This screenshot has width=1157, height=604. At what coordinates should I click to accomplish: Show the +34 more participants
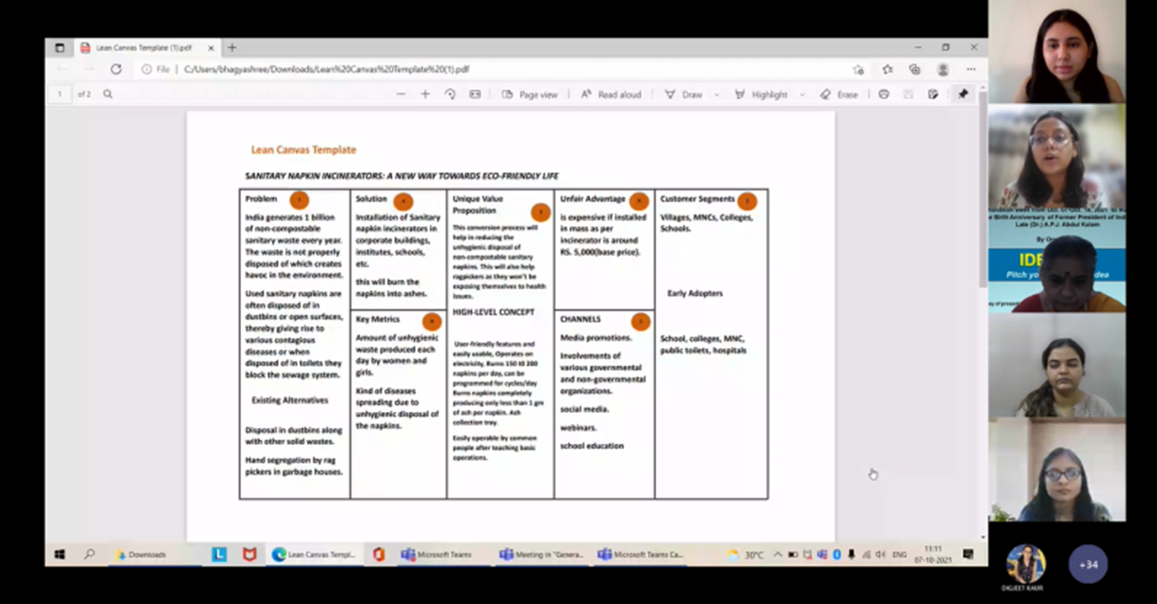1088,565
